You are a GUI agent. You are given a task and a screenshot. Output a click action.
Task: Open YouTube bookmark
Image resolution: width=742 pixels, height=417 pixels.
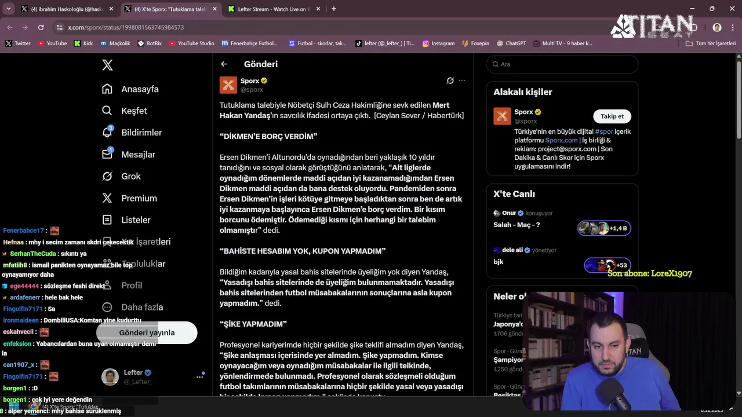(x=52, y=43)
